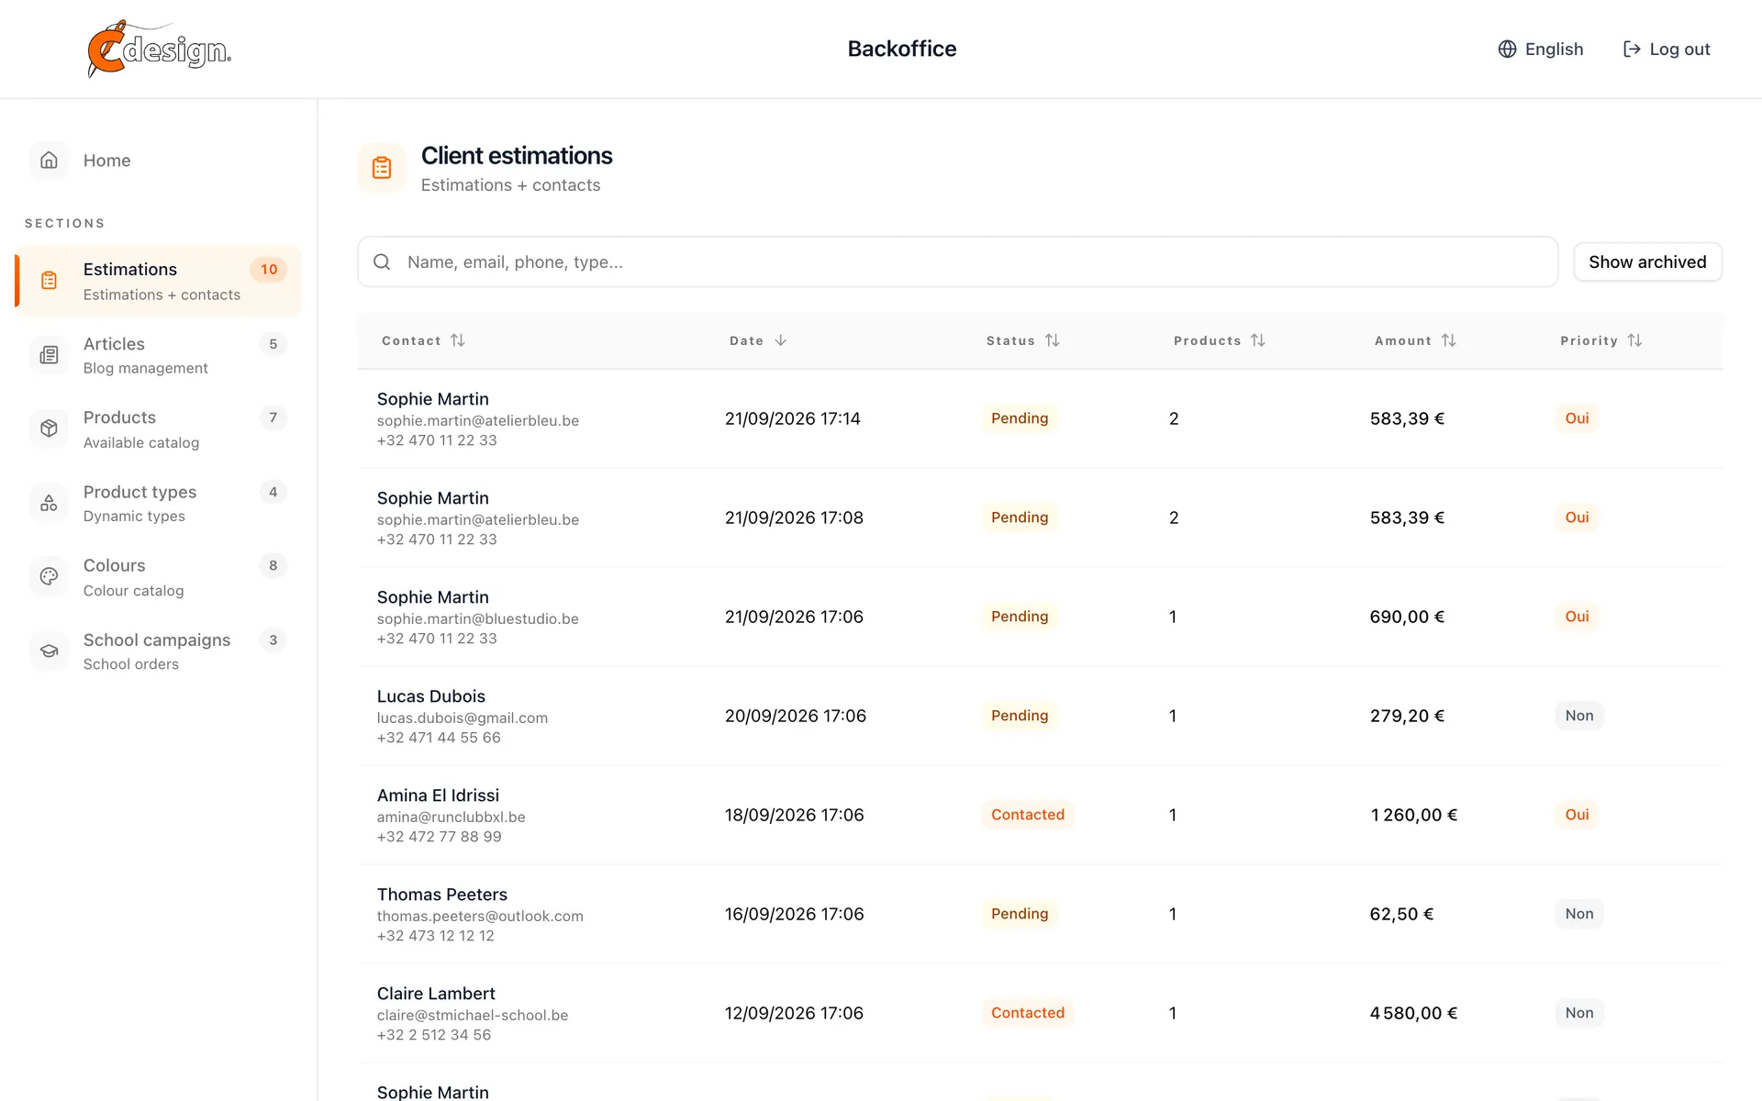Click phone number +32 2 512 34 56
Screen dimensions: 1762x1101
(434, 1035)
